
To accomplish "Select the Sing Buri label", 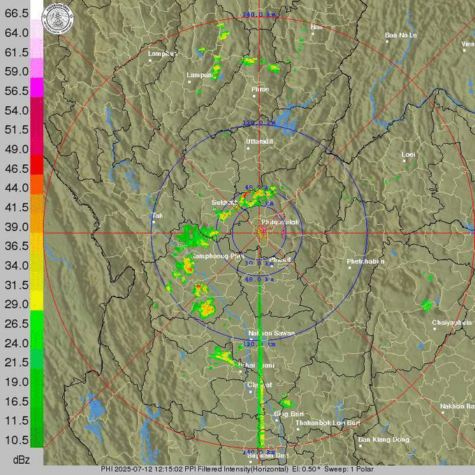I will tap(288, 414).
